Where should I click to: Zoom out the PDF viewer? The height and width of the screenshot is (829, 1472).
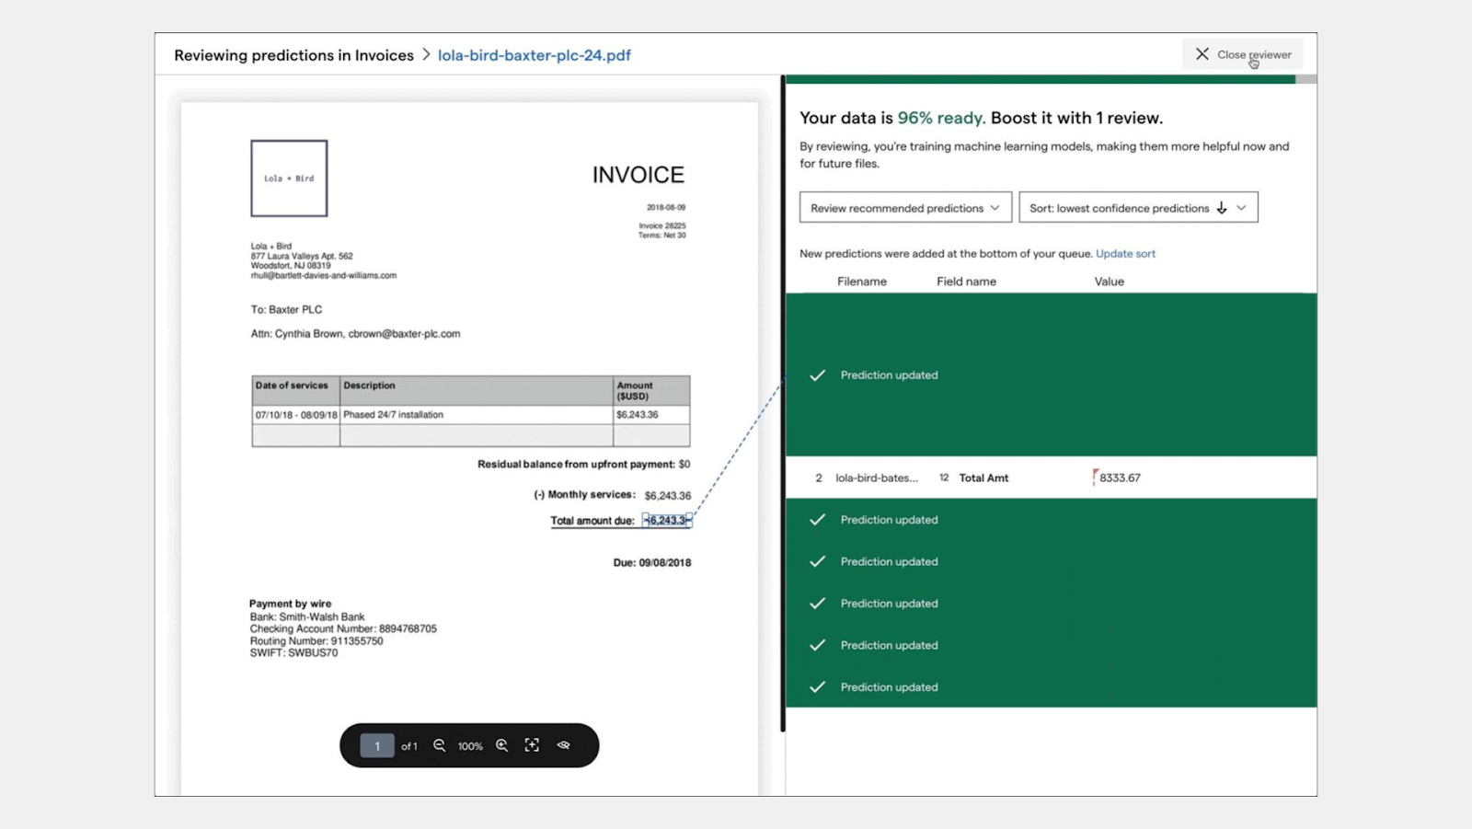pyautogui.click(x=439, y=745)
